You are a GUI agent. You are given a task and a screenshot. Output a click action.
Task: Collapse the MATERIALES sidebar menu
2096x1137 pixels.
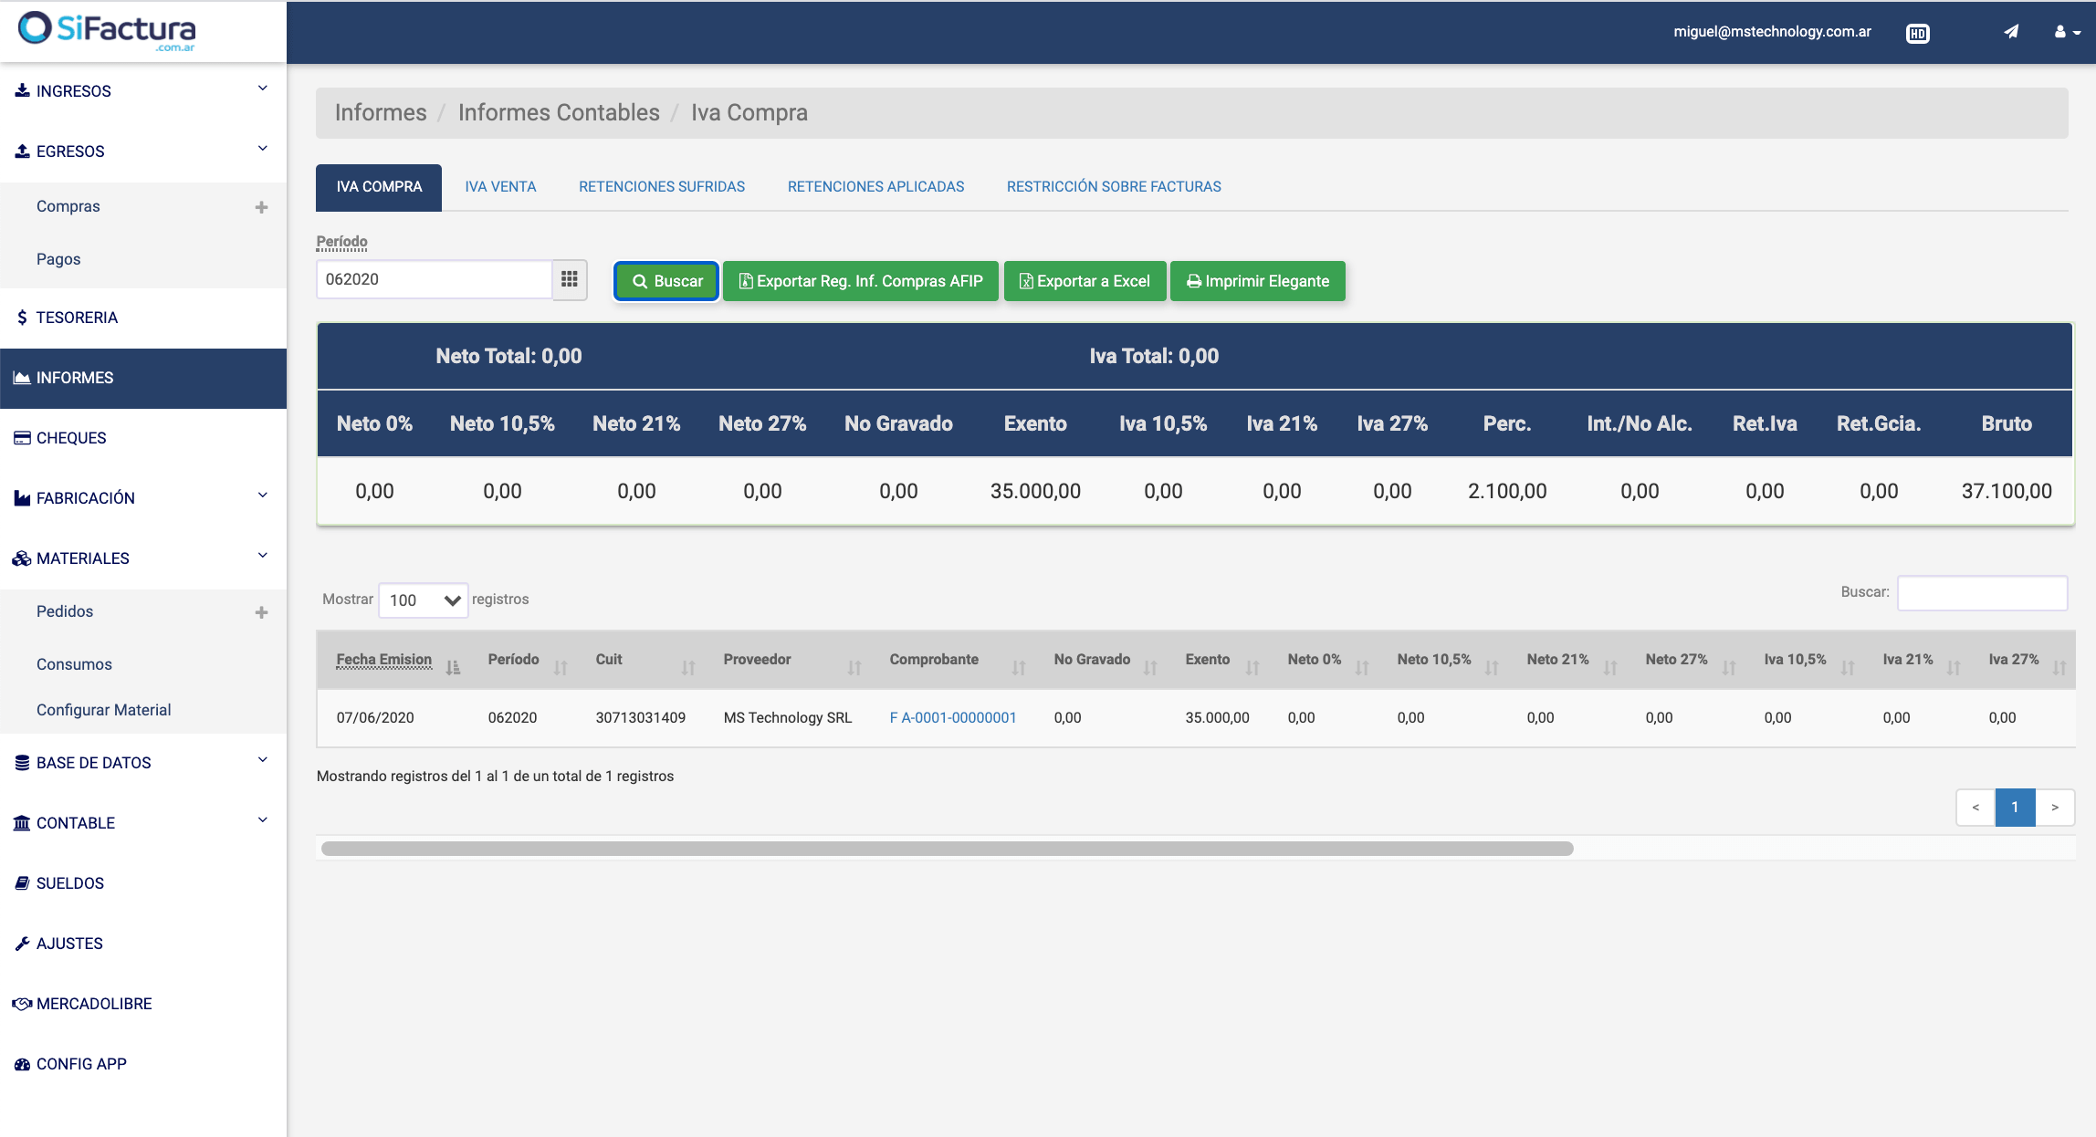(x=143, y=558)
